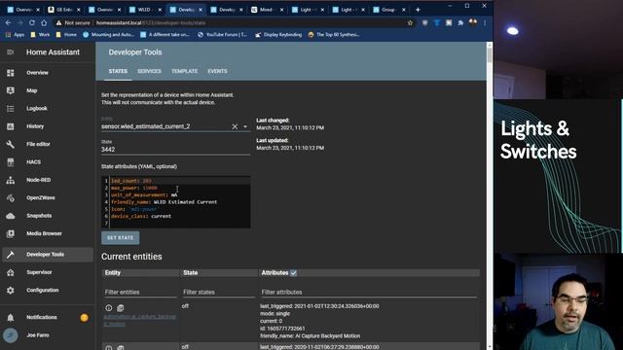This screenshot has height=350, width=623.
Task: Open the Media Browser icon
Action: 11,233
